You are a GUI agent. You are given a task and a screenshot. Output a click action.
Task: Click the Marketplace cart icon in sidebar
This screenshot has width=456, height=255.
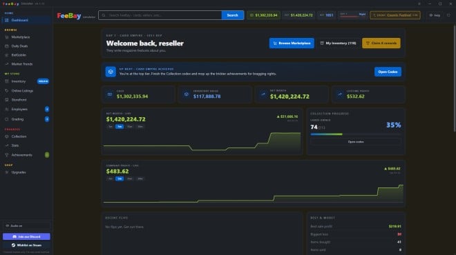tap(7, 37)
